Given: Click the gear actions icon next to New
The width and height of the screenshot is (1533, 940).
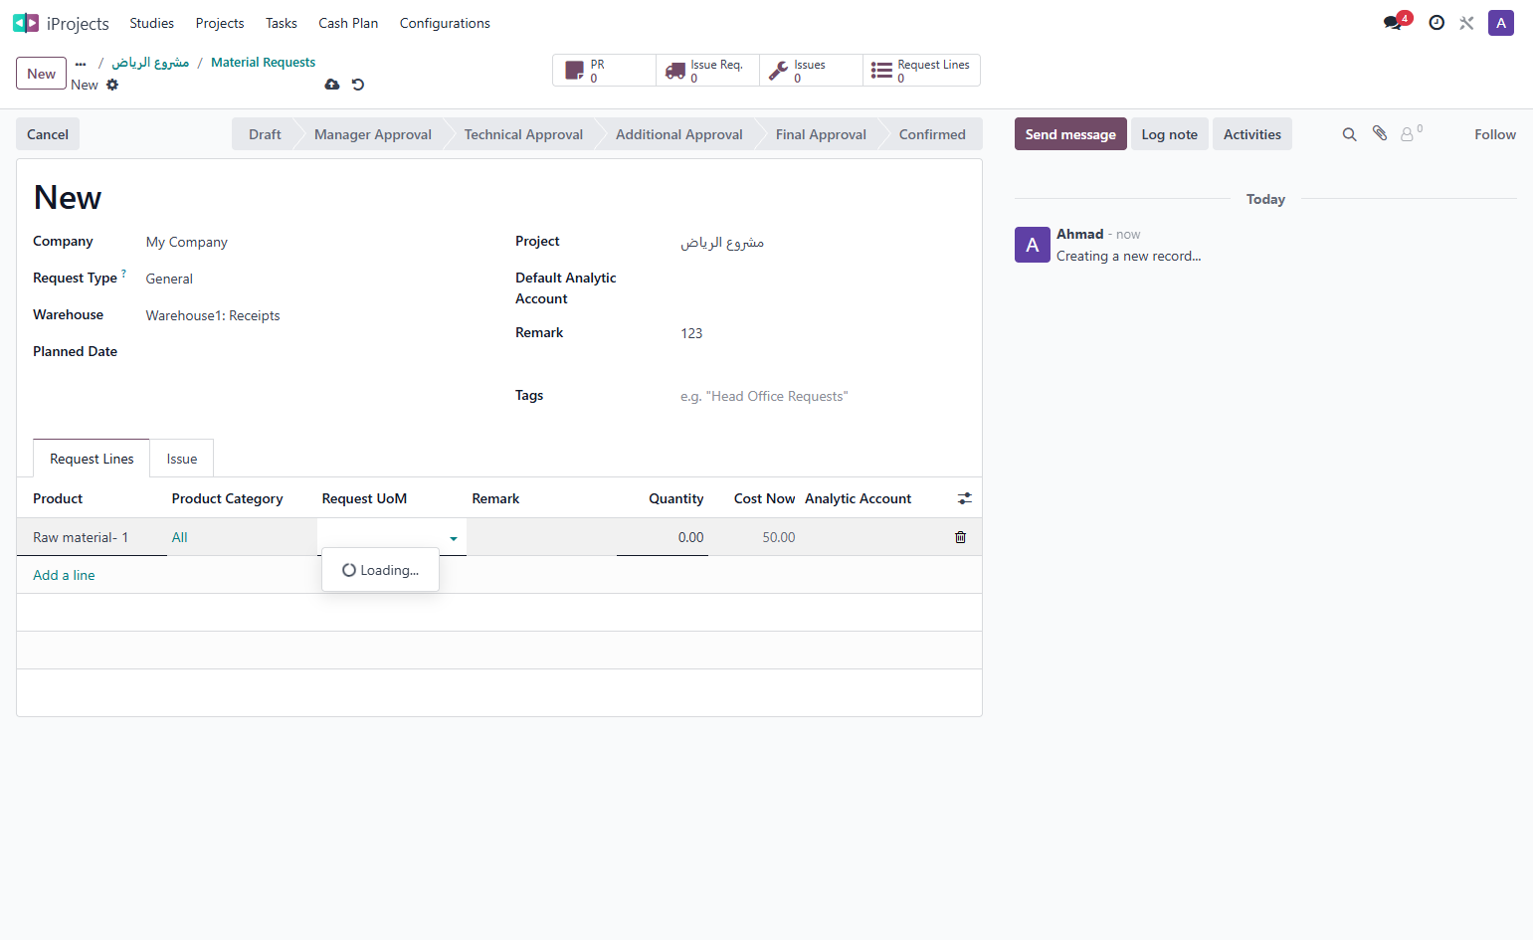Looking at the screenshot, I should click(112, 85).
